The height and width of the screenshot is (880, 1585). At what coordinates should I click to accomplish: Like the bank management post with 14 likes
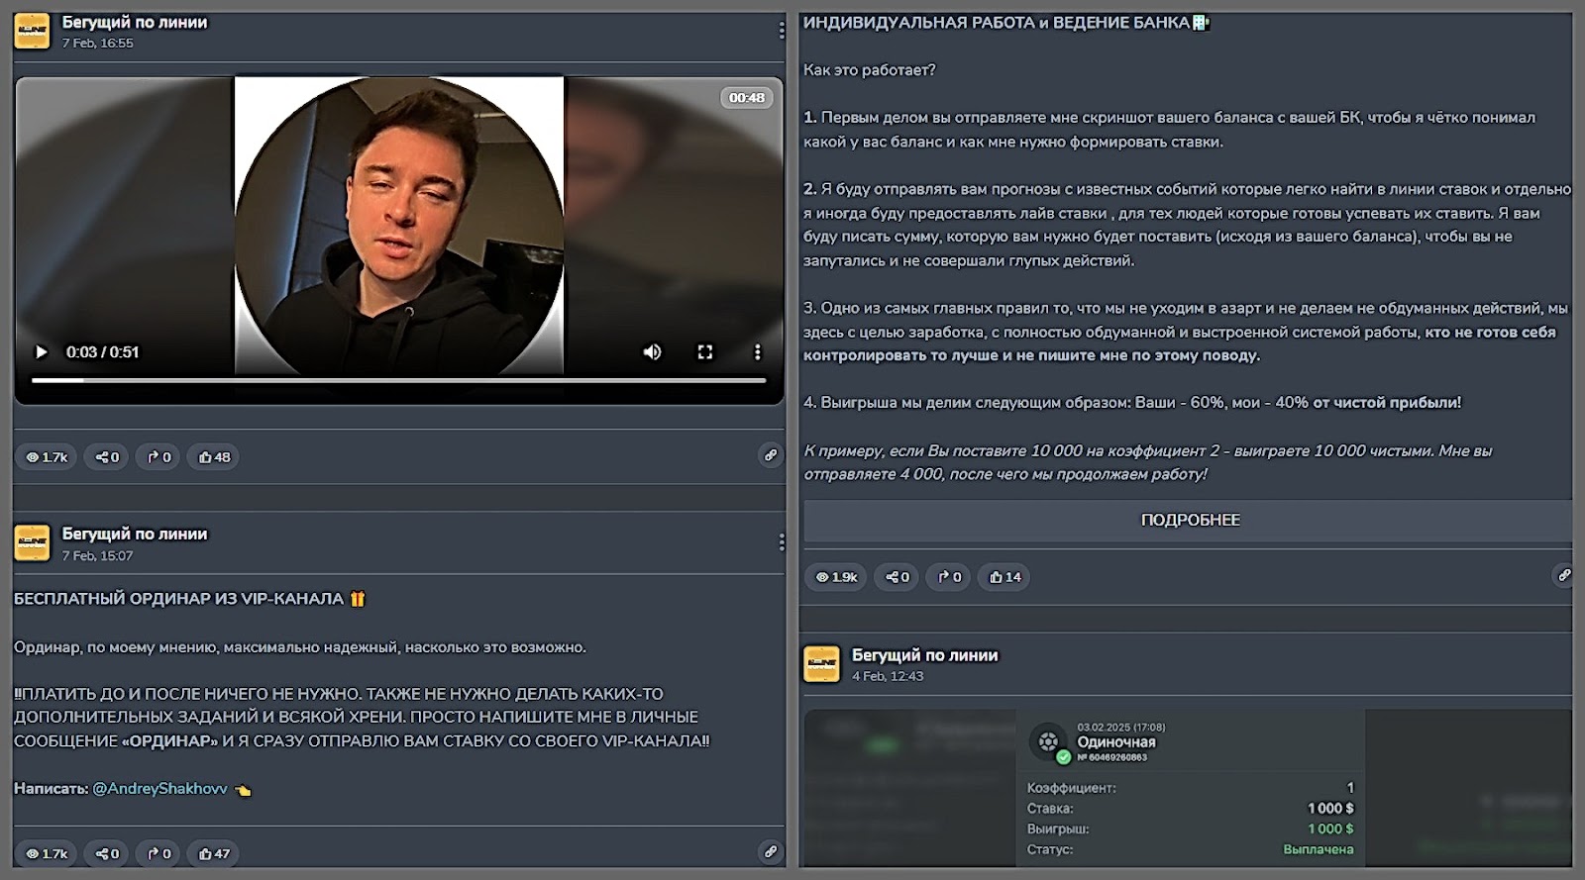pos(1004,577)
